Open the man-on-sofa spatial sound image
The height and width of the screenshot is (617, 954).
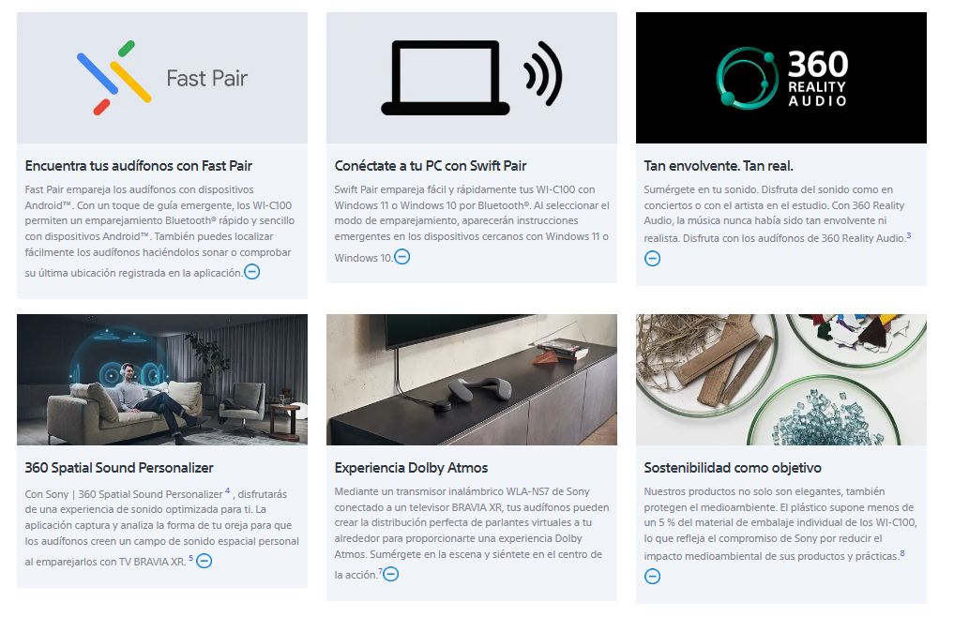click(162, 380)
